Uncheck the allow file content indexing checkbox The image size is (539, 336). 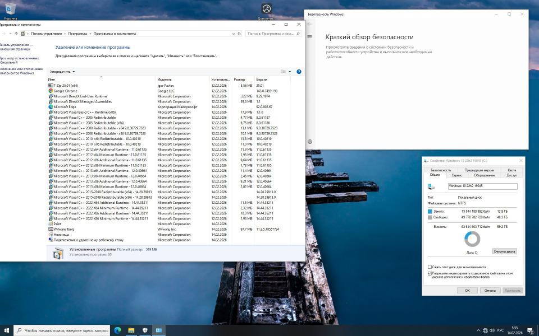tap(430, 273)
